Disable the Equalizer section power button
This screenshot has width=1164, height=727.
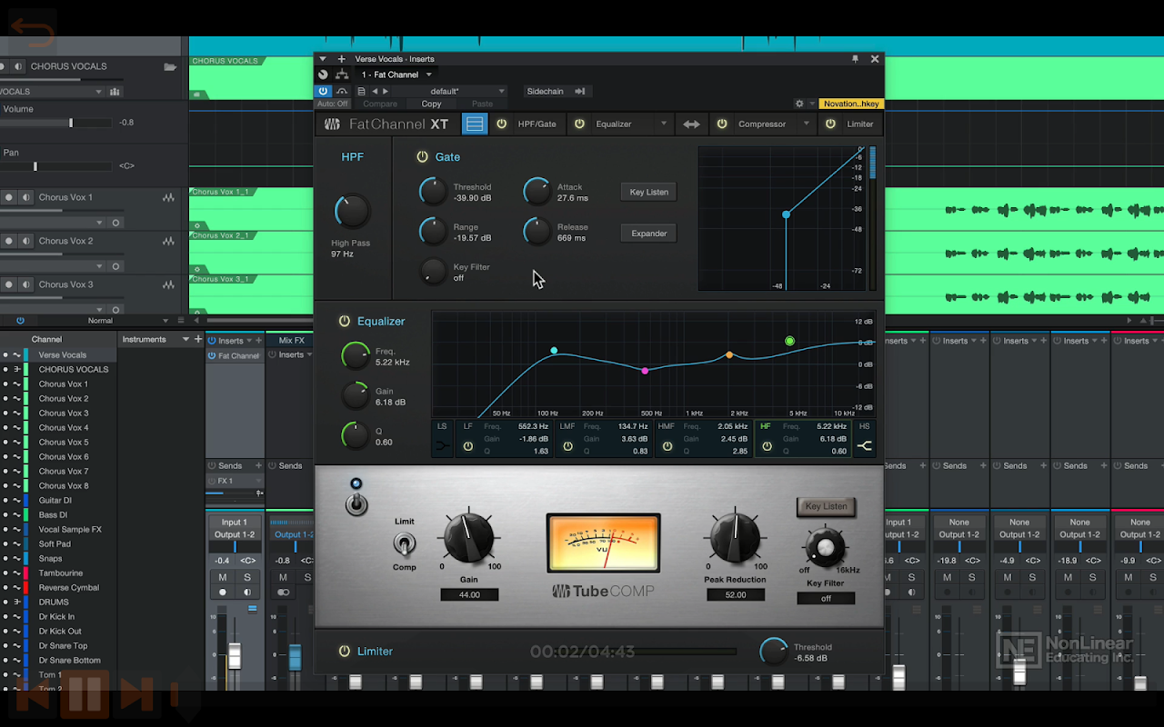345,322
